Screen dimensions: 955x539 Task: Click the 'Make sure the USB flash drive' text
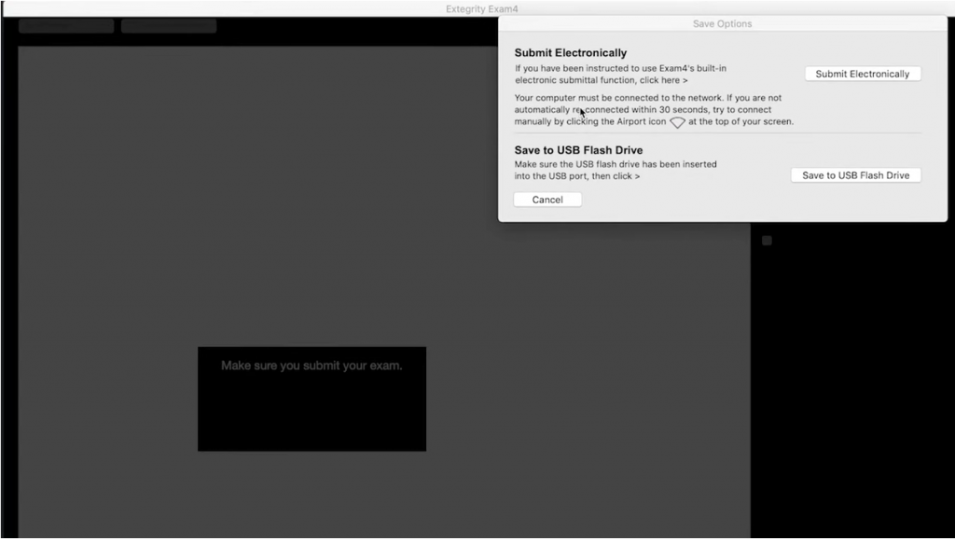click(x=616, y=164)
